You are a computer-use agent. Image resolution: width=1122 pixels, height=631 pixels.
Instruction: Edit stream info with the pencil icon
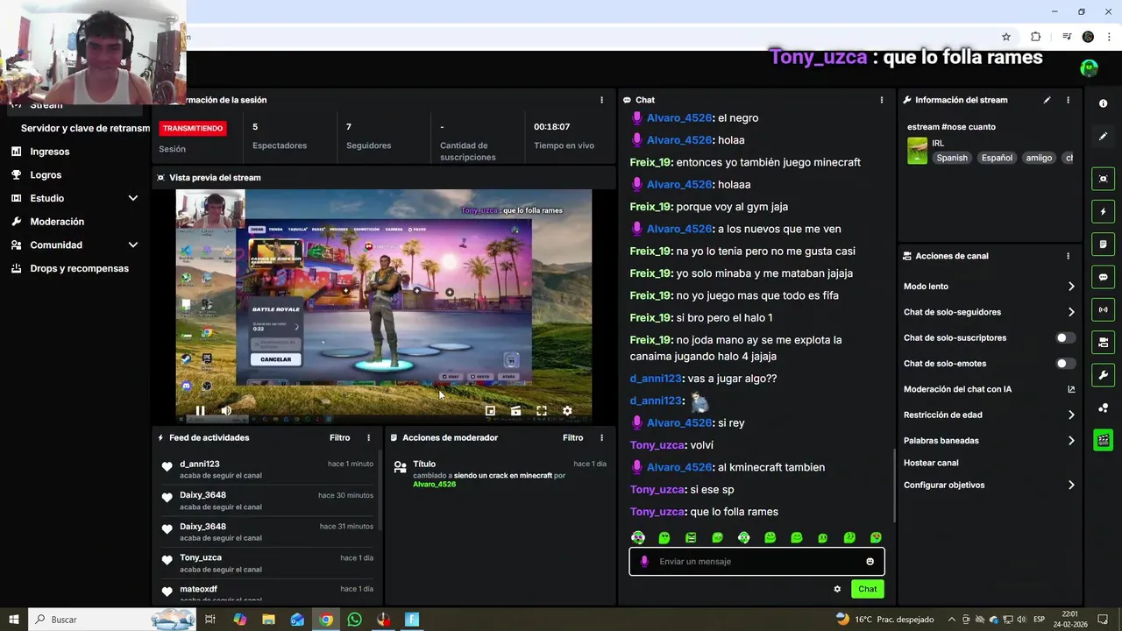pyautogui.click(x=1047, y=100)
